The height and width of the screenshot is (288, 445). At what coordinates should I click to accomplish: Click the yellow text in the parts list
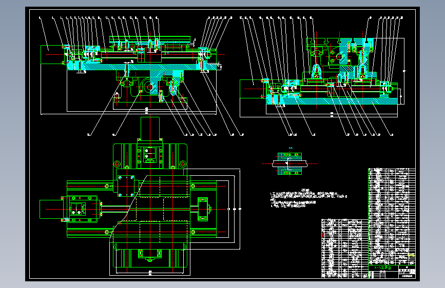tap(411, 255)
